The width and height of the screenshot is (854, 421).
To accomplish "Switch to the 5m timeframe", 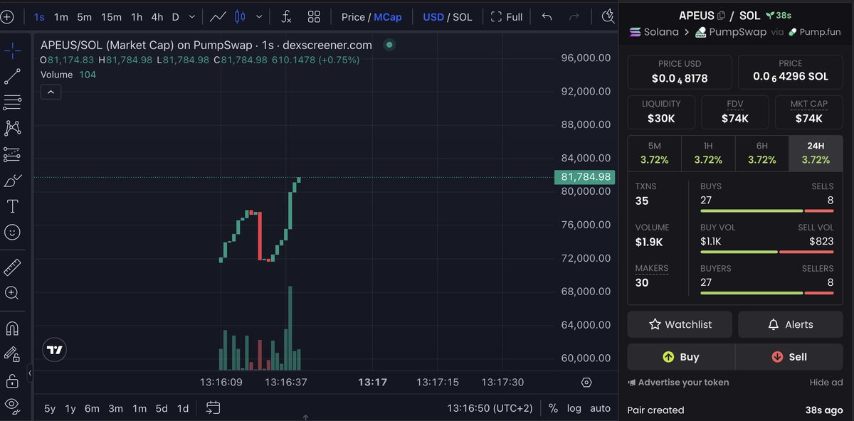I will point(84,16).
